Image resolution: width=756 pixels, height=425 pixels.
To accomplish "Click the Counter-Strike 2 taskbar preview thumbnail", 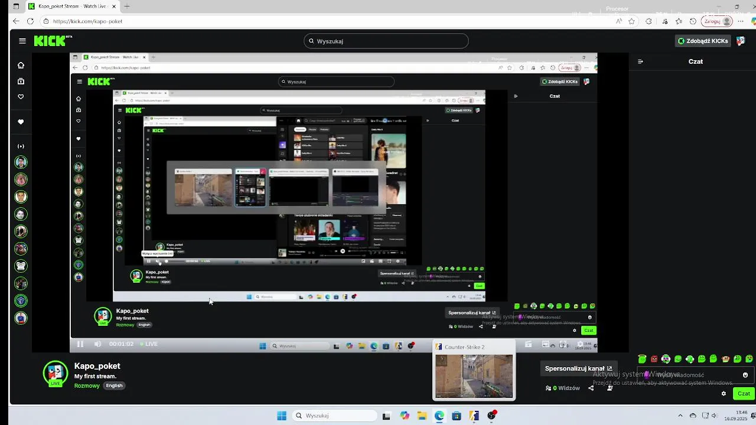I will 474,376.
